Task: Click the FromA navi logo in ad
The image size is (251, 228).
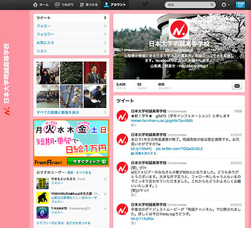Action: [x=48, y=162]
